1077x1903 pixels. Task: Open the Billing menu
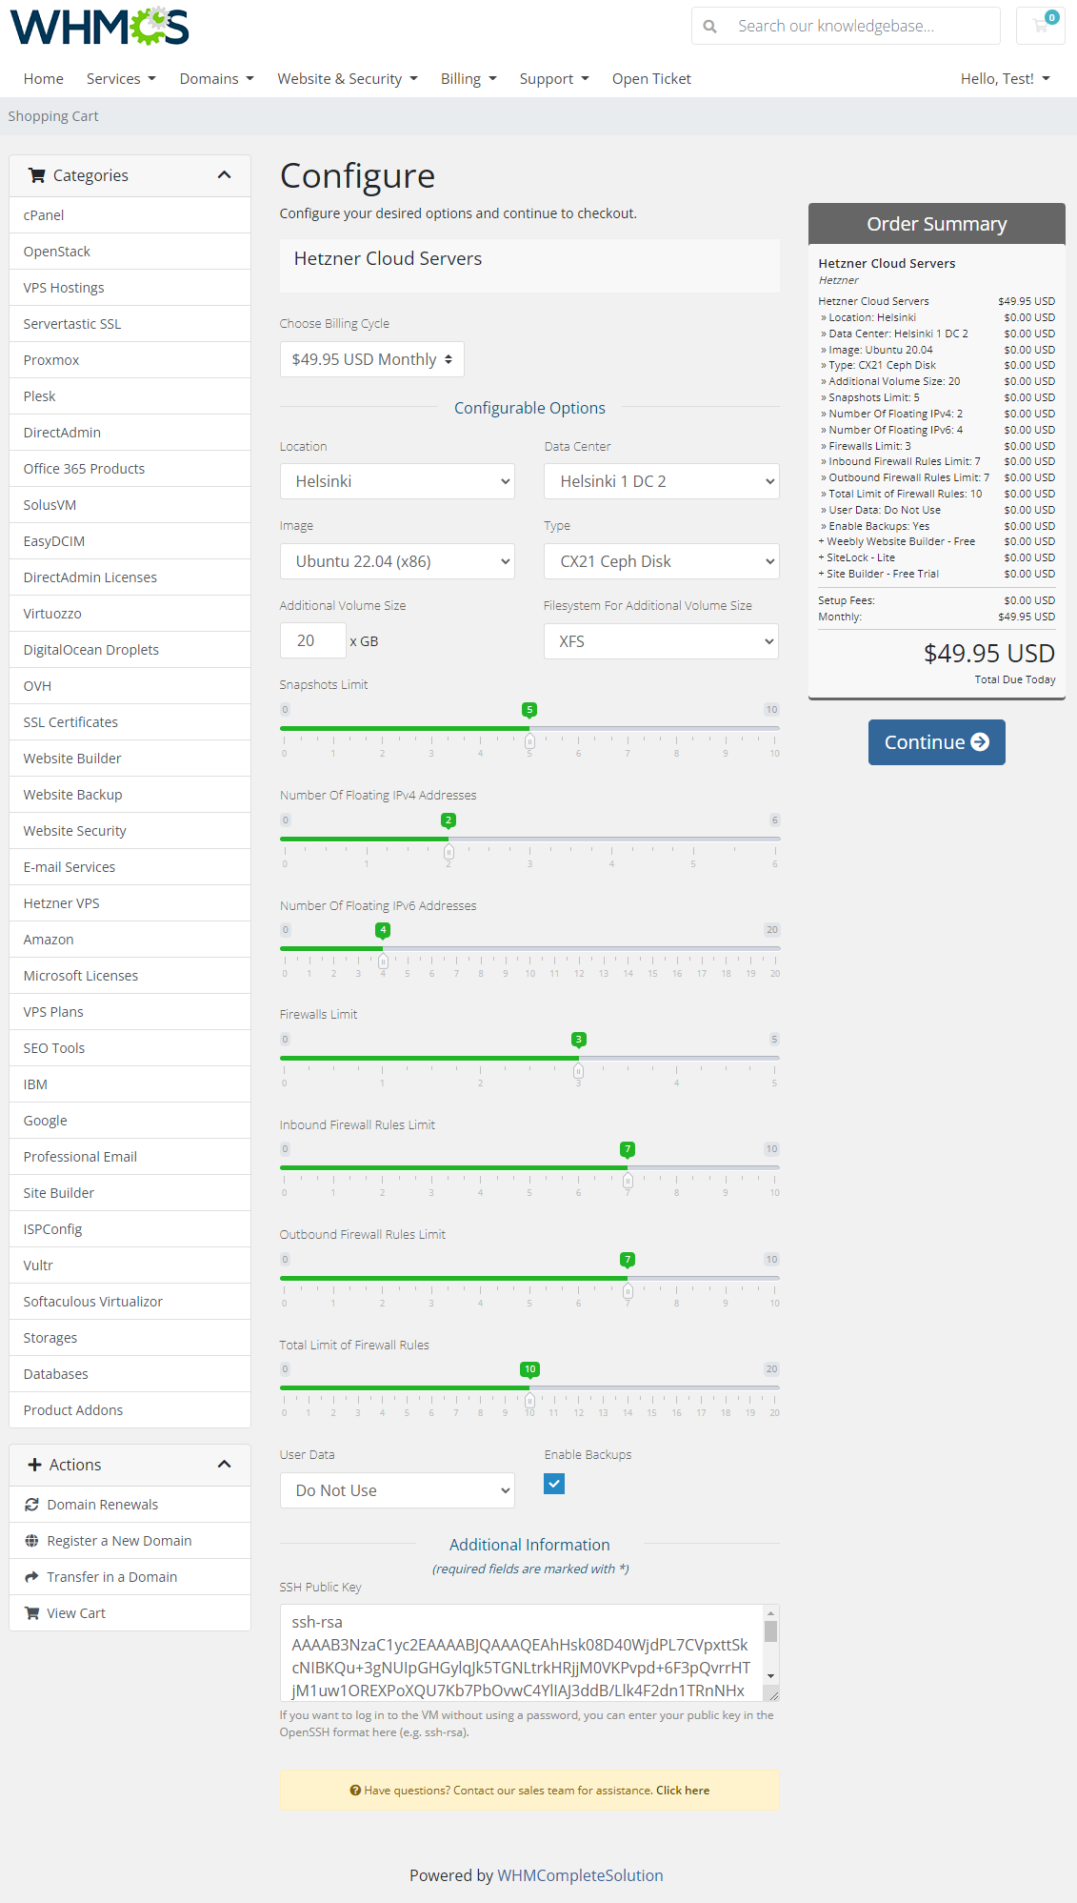tap(469, 79)
